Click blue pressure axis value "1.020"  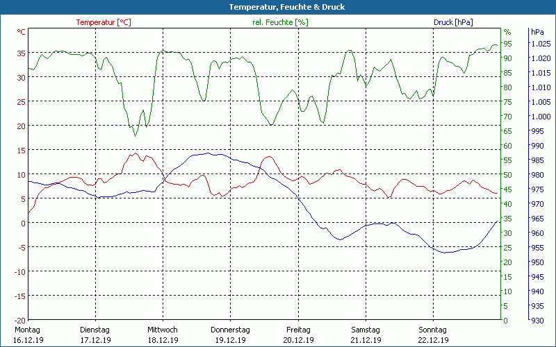541,58
